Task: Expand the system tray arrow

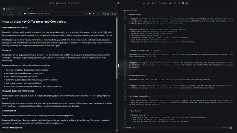Action: click(180, 3)
